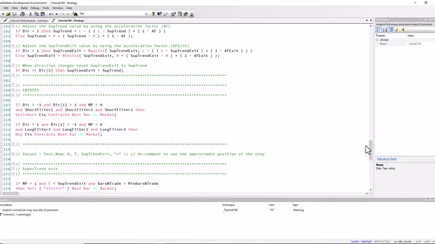This screenshot has height=244, width=435.
Task: Click the Find binoculars toolbar icon
Action: 75,14
